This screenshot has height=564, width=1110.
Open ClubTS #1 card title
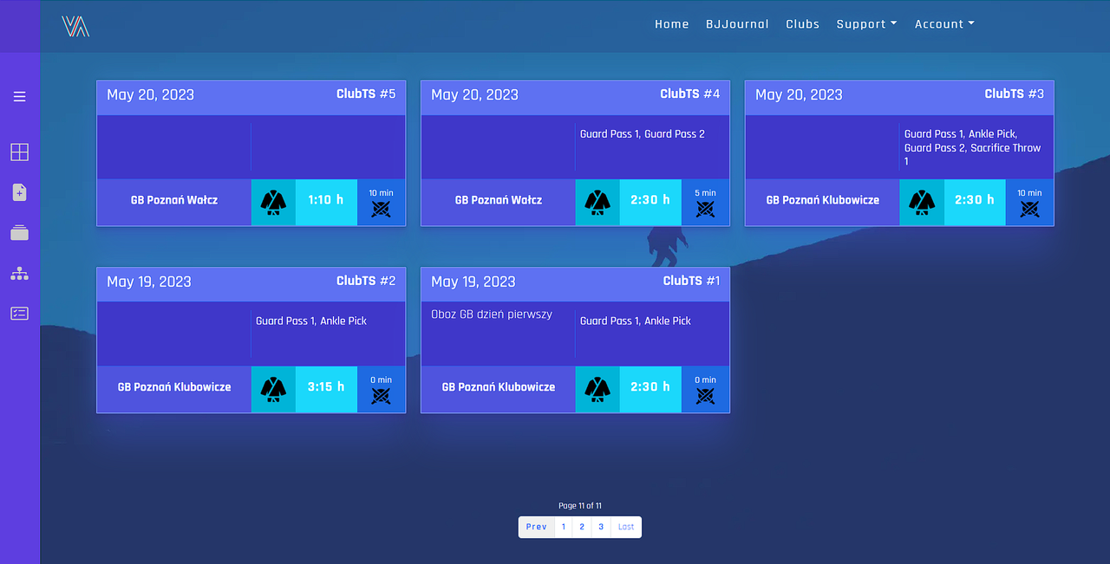click(x=692, y=281)
